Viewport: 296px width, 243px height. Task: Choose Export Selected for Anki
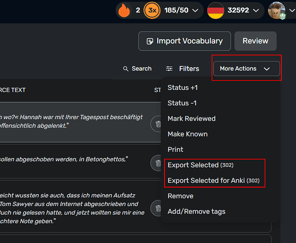[214, 180]
